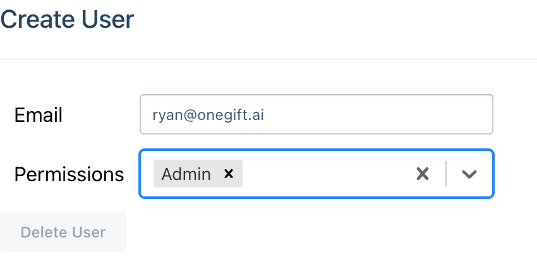Click inside the Permissions select box
The width and height of the screenshot is (537, 269).
317,174
